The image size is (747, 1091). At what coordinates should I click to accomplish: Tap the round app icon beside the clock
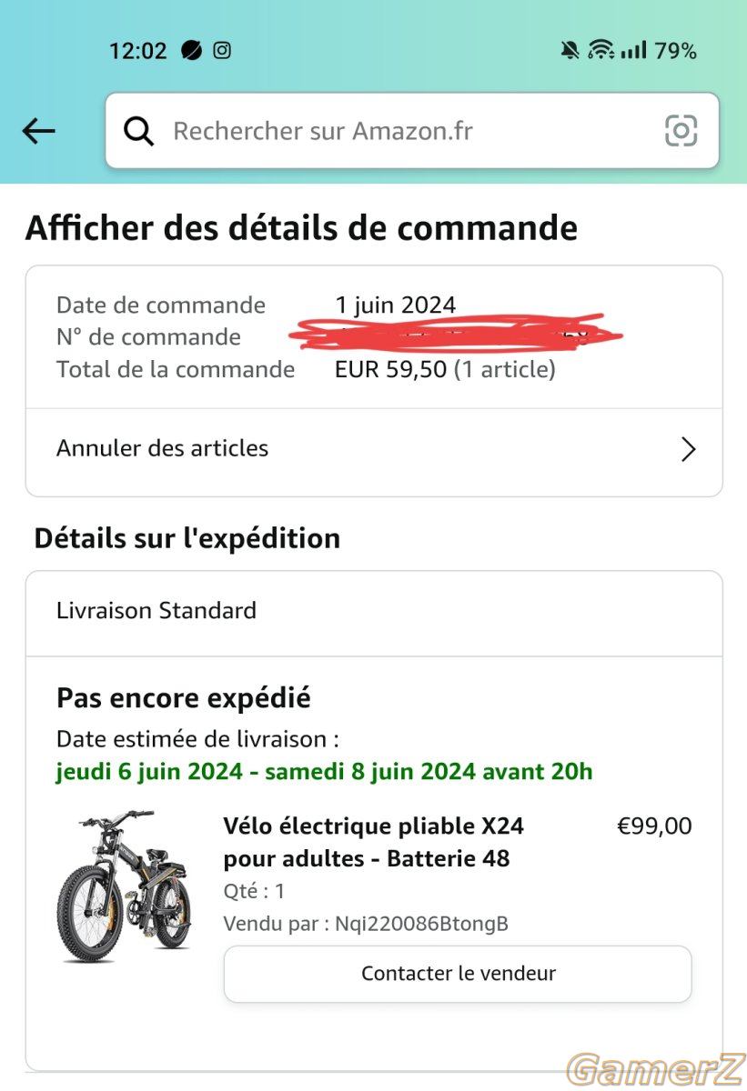click(192, 50)
